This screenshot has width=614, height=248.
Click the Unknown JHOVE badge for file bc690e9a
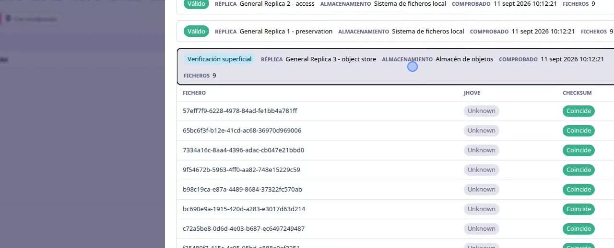482,209
